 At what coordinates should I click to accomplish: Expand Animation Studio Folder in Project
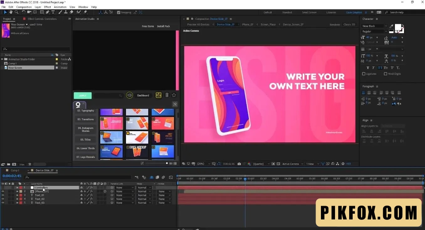[2, 59]
